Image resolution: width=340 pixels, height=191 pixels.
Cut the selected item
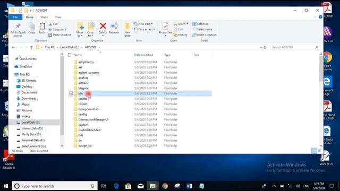(53, 24)
